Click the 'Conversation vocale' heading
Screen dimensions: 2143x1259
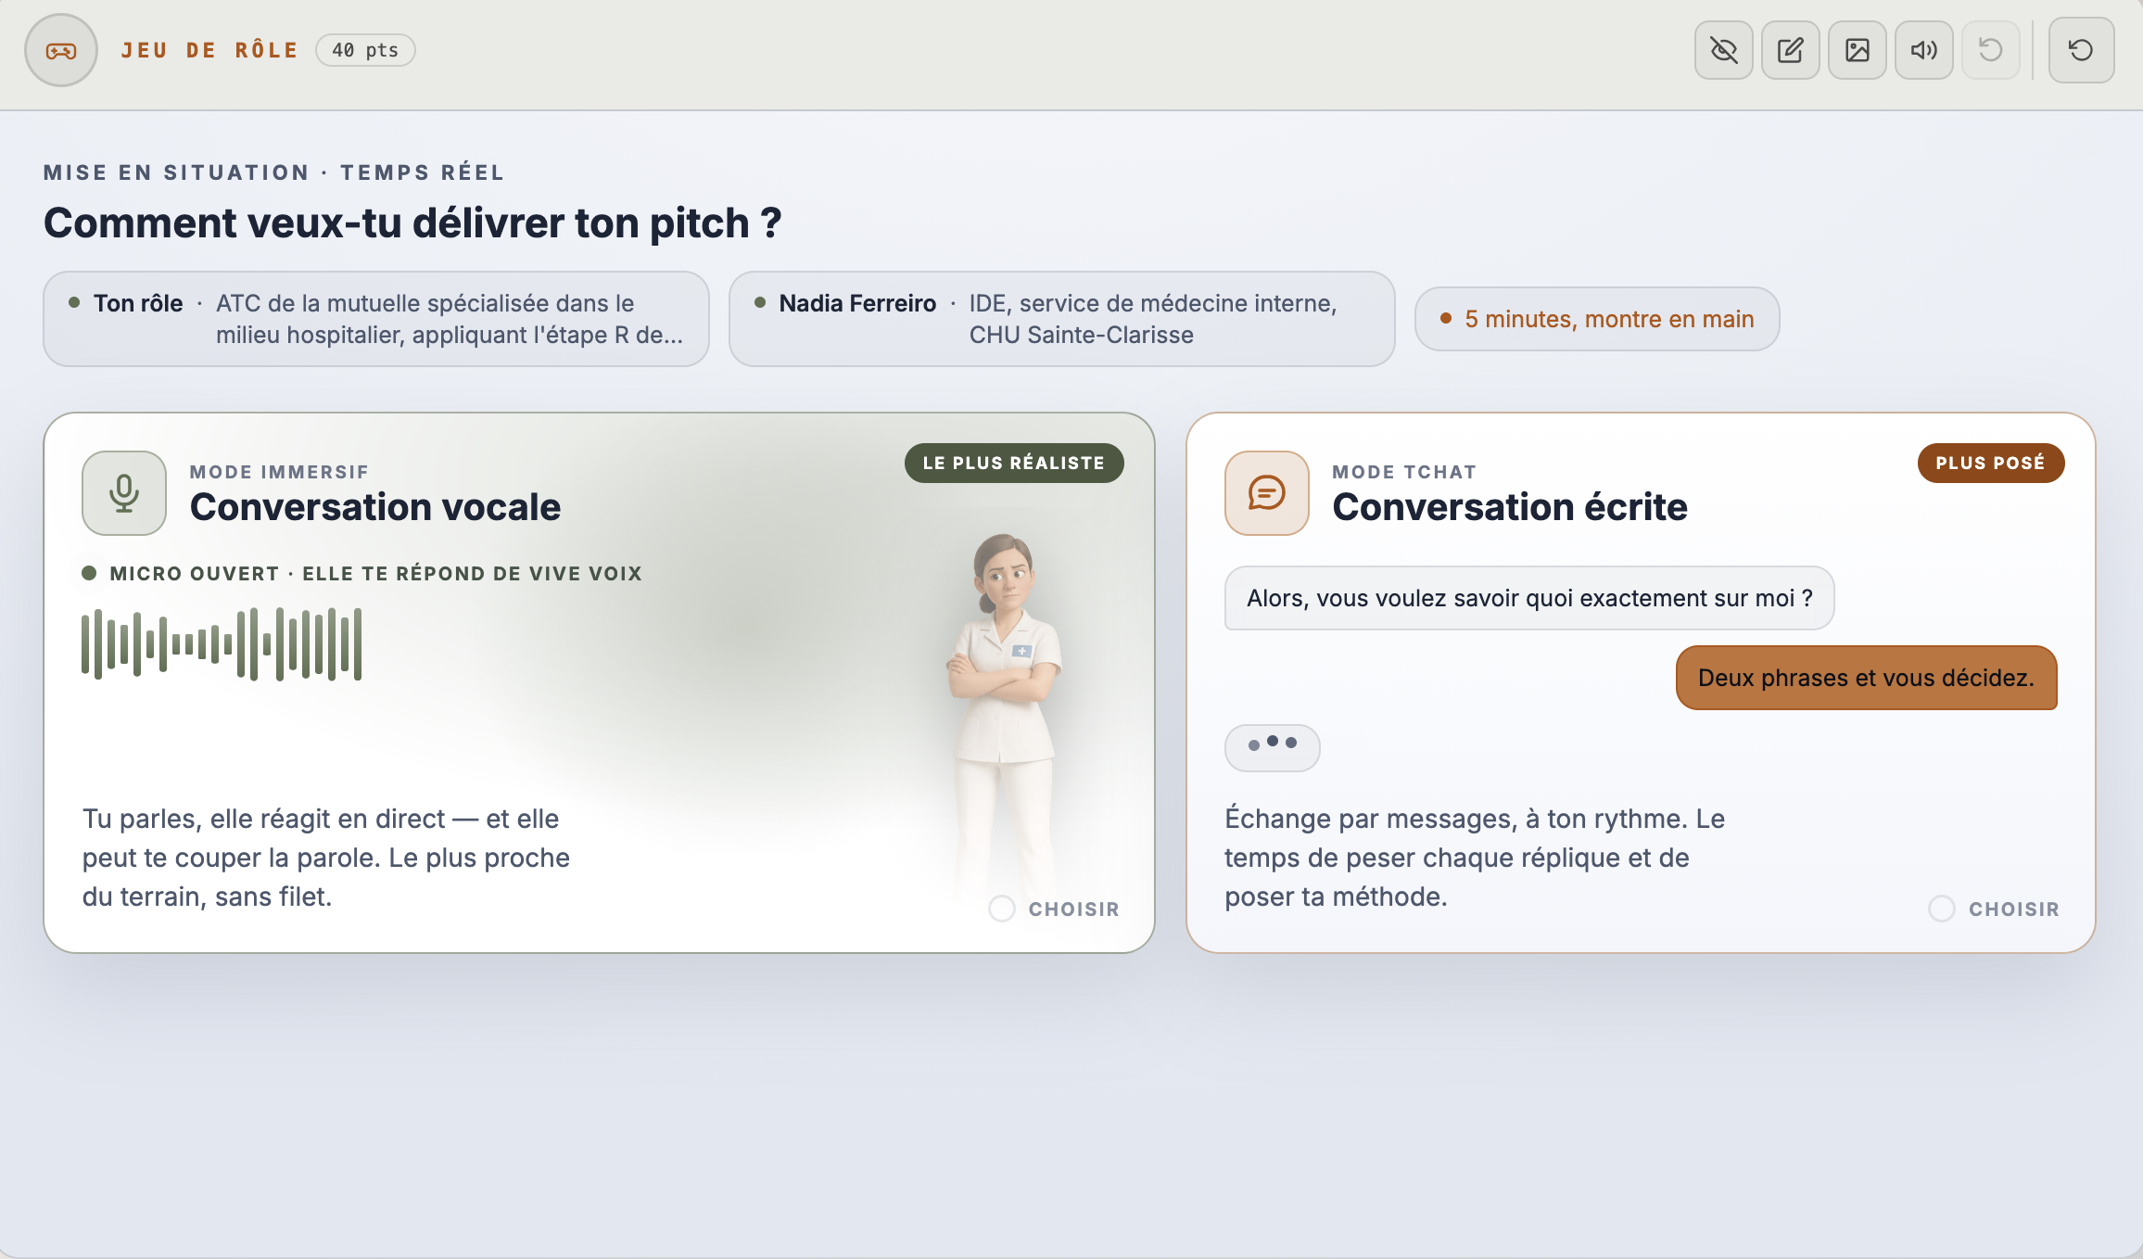[x=375, y=507]
